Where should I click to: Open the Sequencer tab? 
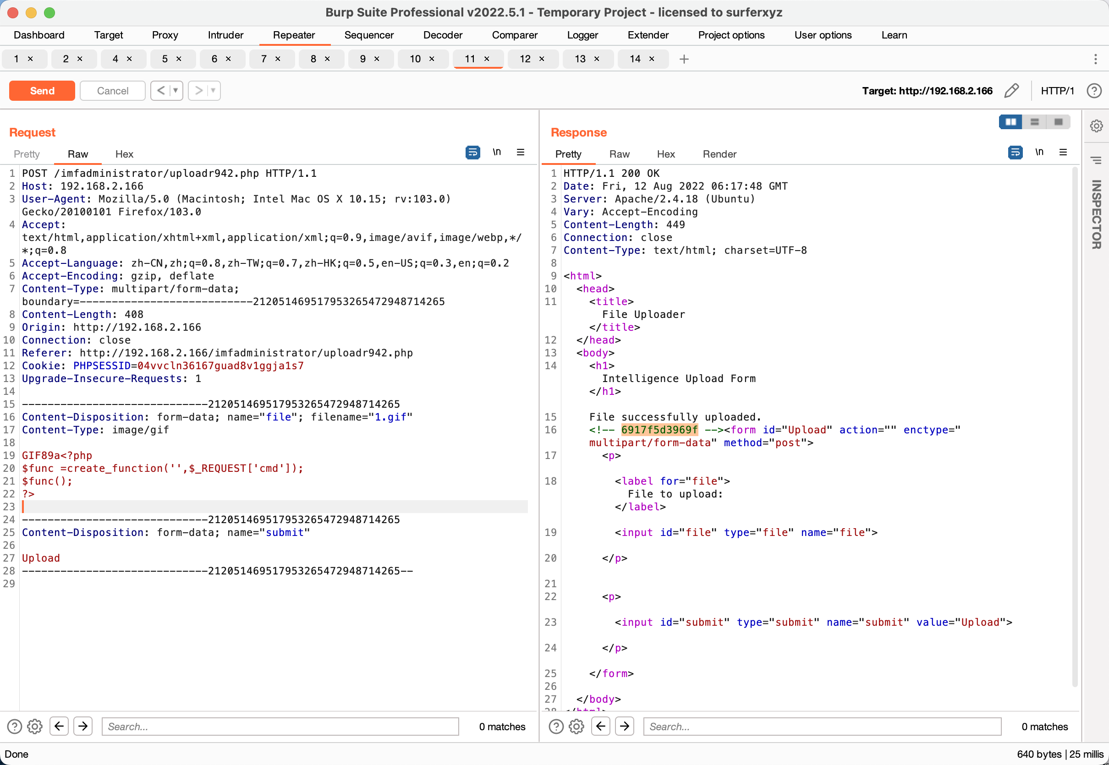click(369, 35)
